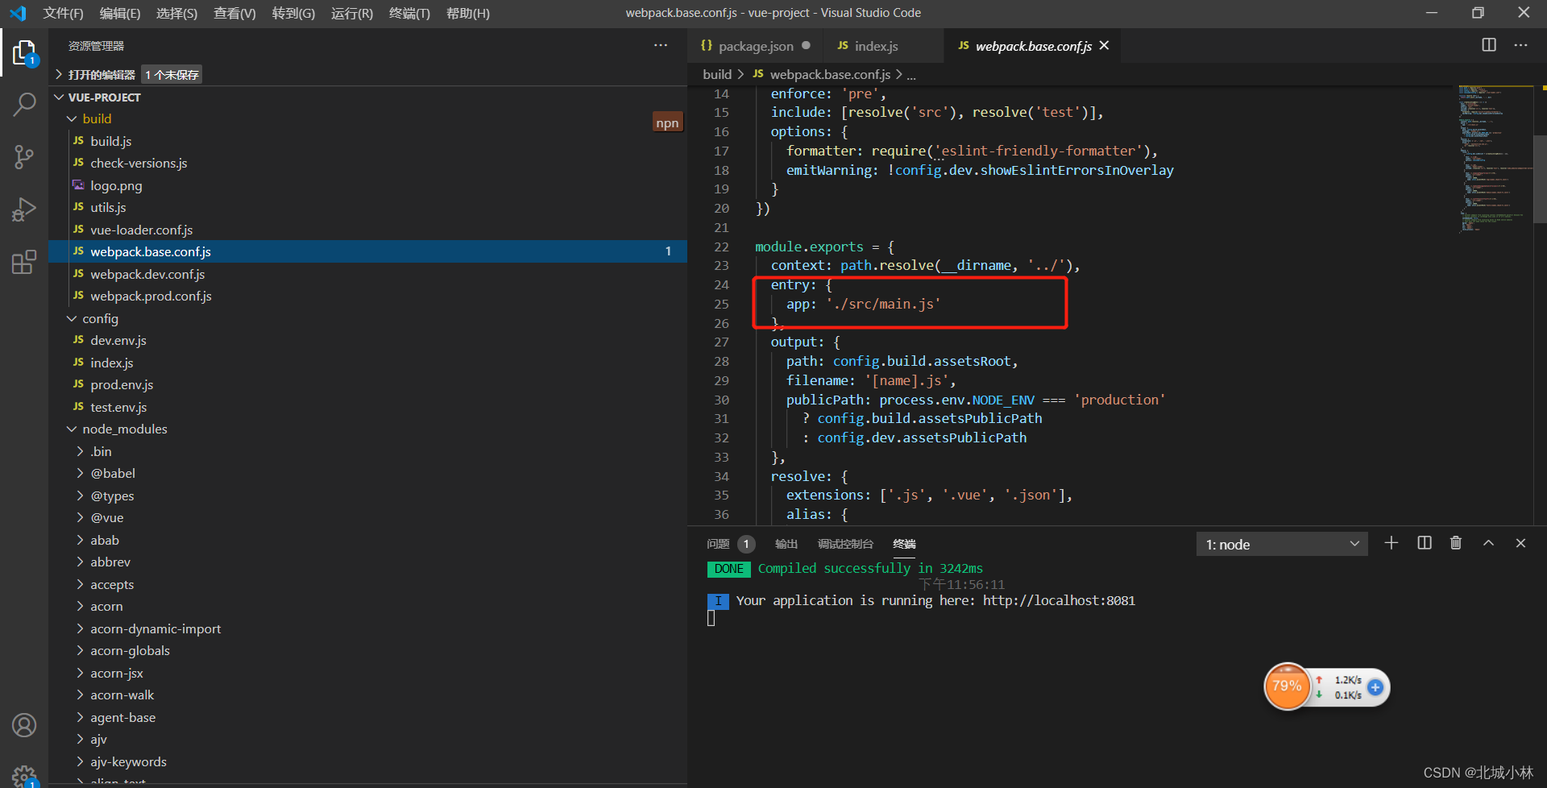
Task: Switch to the package.json tab
Action: (755, 46)
